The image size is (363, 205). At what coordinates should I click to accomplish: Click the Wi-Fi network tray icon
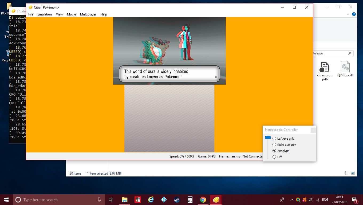pyautogui.click(x=318, y=200)
